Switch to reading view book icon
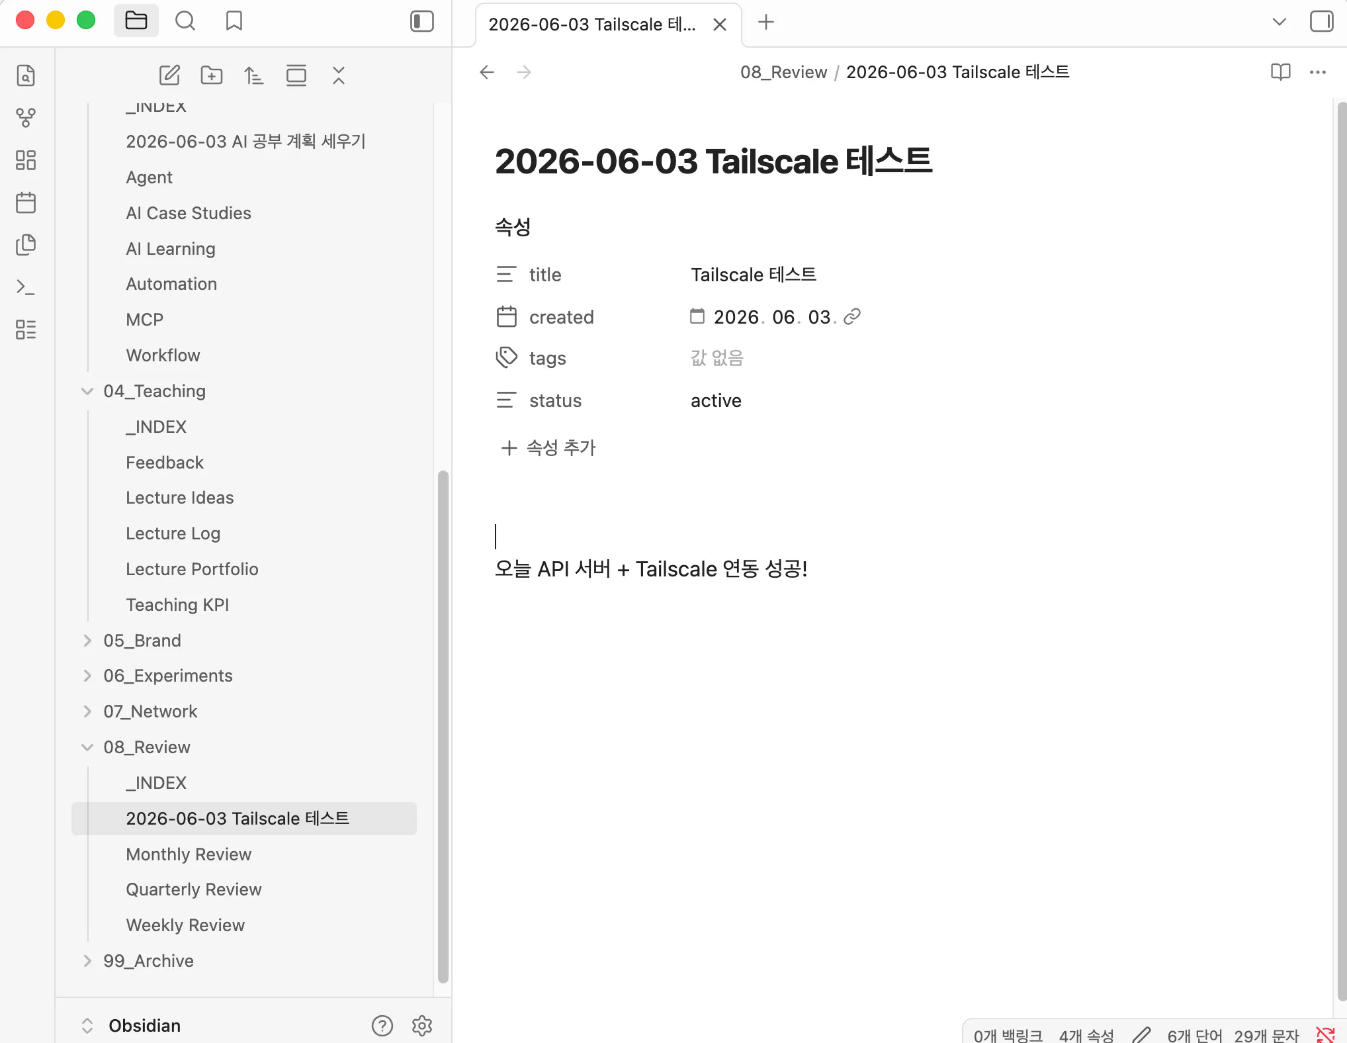This screenshot has height=1043, width=1347. pyautogui.click(x=1281, y=71)
